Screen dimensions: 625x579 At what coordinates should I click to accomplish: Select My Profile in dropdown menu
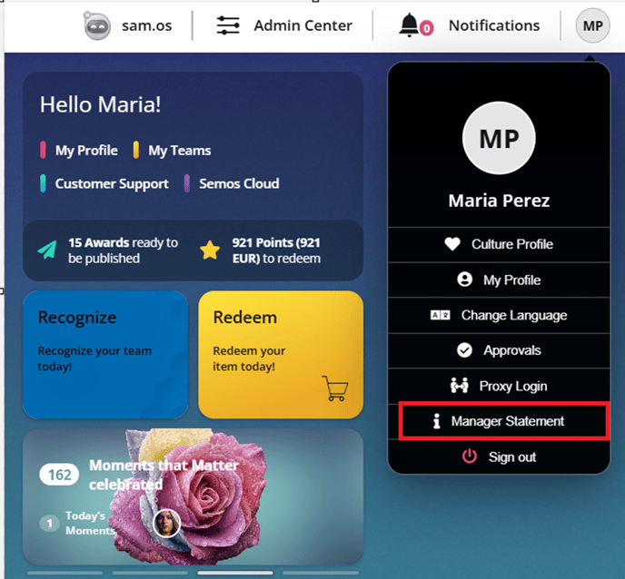click(499, 280)
